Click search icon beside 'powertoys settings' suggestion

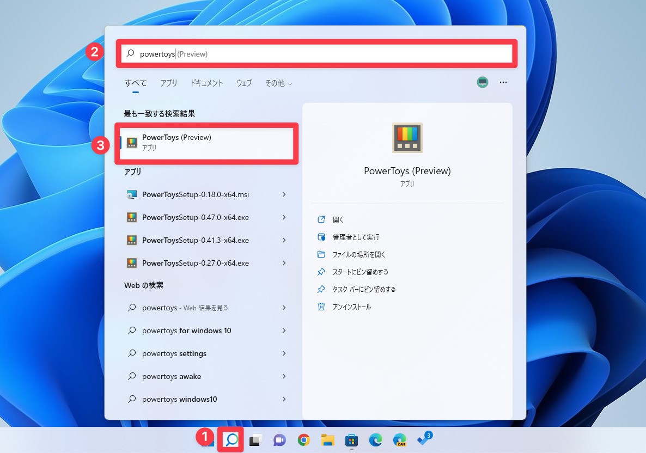132,353
